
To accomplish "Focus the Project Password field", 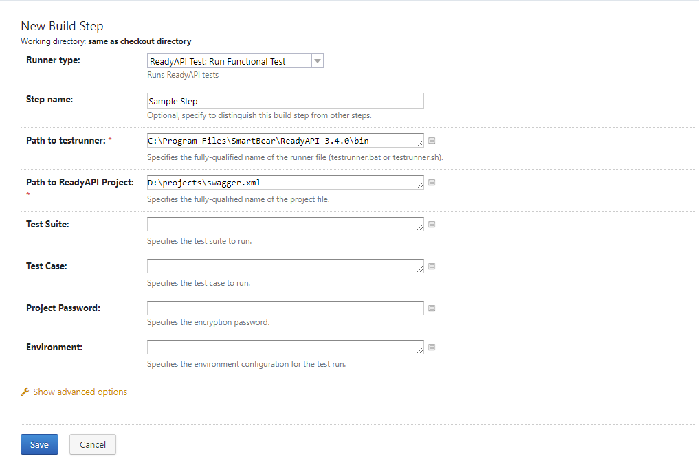I will click(x=285, y=308).
